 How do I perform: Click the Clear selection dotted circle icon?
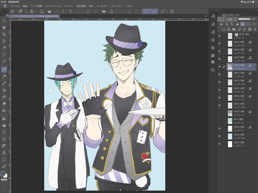[88, 11]
